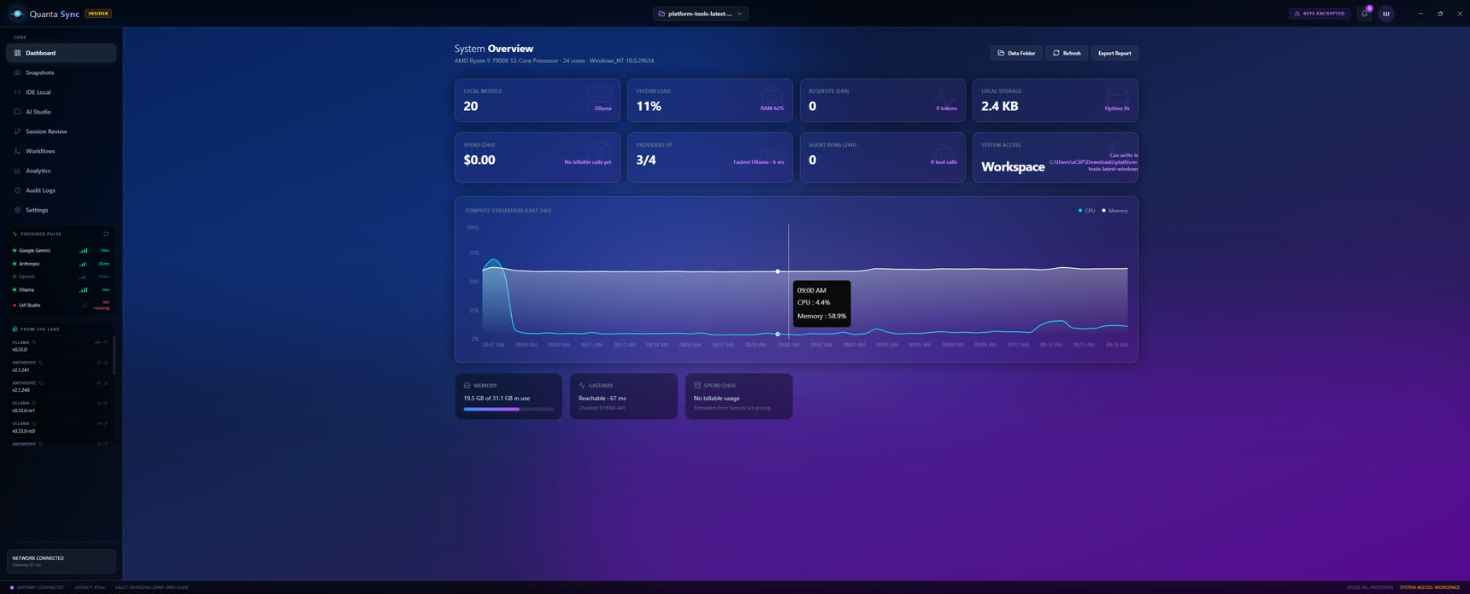This screenshot has width=1470, height=594.
Task: Click the Network Connected status card
Action: [62, 561]
